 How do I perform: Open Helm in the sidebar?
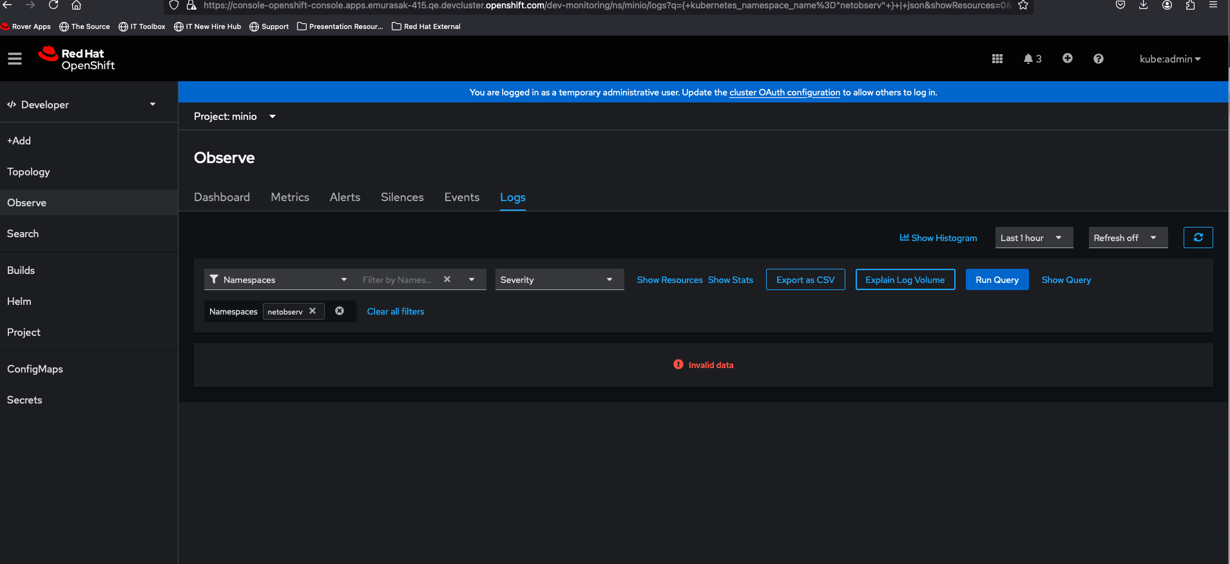coord(89,301)
